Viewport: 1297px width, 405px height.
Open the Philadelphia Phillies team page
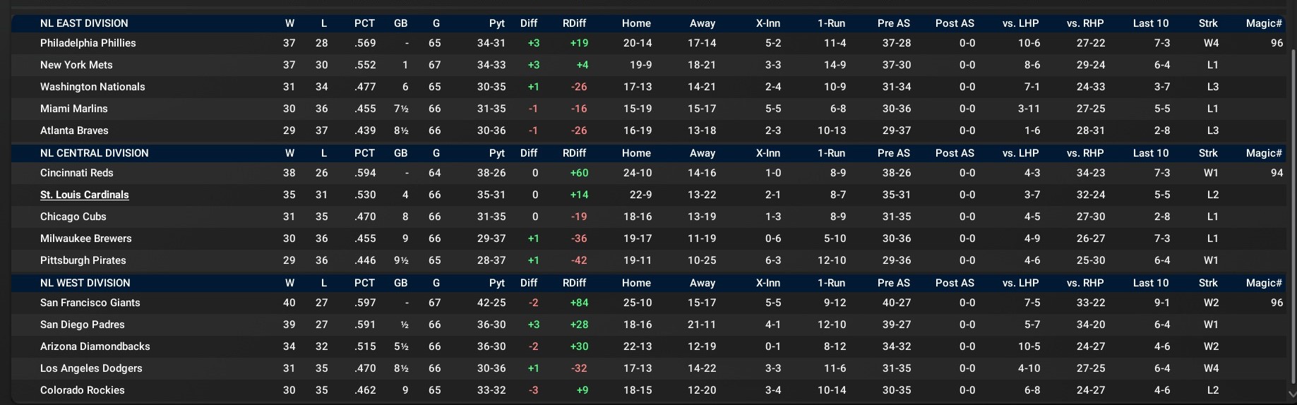coord(88,43)
